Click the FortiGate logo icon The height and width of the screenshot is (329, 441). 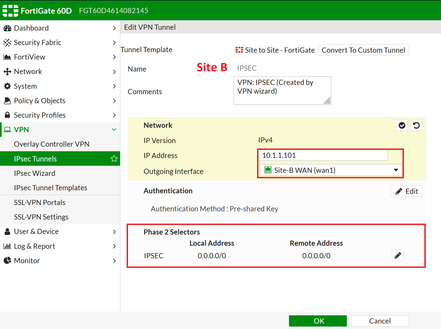point(10,11)
